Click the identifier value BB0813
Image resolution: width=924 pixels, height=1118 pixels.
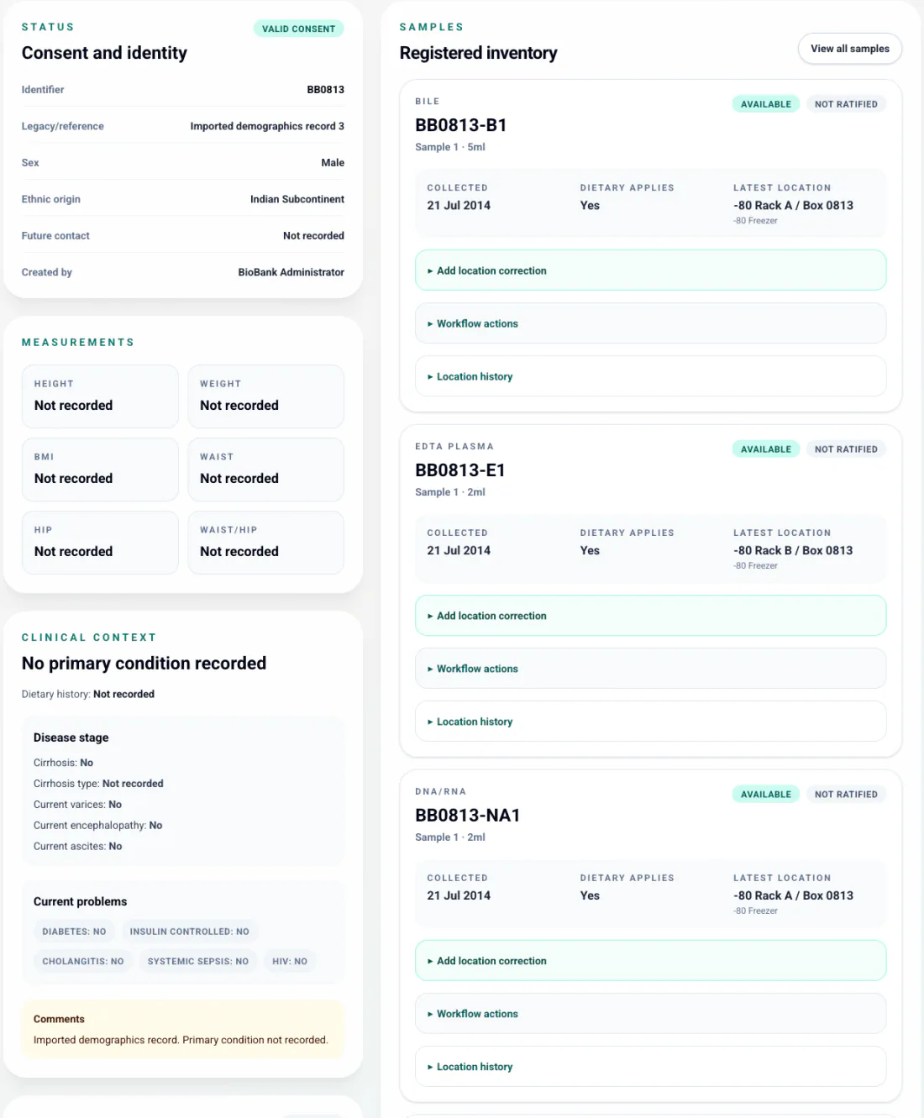[325, 90]
